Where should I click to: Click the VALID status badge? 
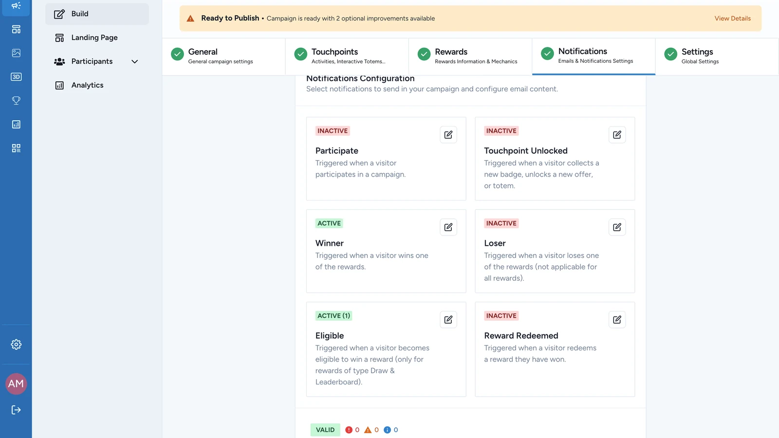[325, 430]
